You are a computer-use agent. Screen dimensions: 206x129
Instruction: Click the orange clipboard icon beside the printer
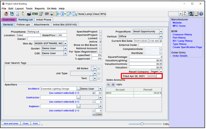pos(23,14)
